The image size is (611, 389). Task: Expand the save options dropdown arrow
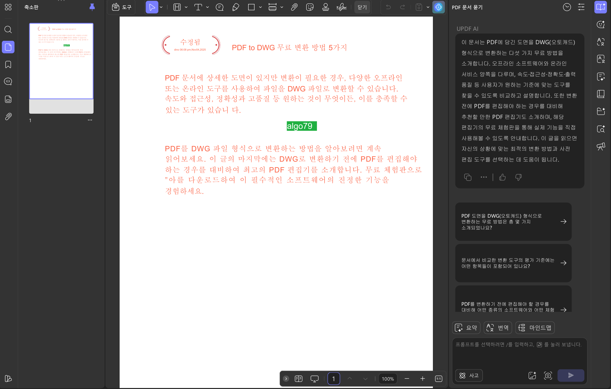click(428, 7)
